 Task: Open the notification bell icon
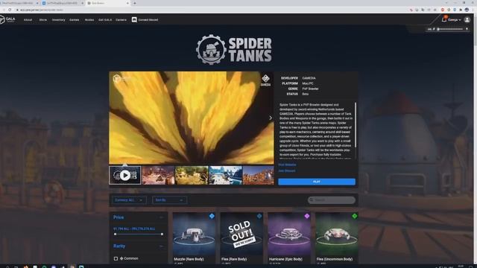pos(444,19)
